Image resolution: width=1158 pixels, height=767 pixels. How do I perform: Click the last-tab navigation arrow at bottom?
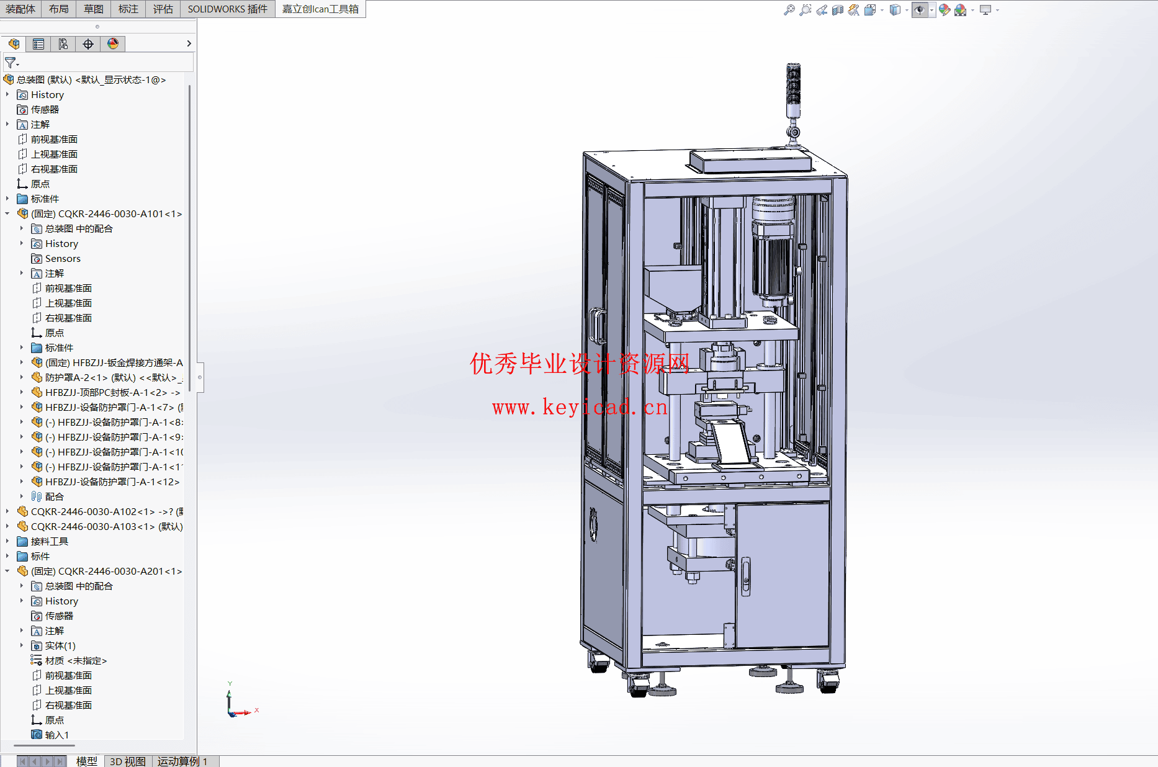(60, 761)
